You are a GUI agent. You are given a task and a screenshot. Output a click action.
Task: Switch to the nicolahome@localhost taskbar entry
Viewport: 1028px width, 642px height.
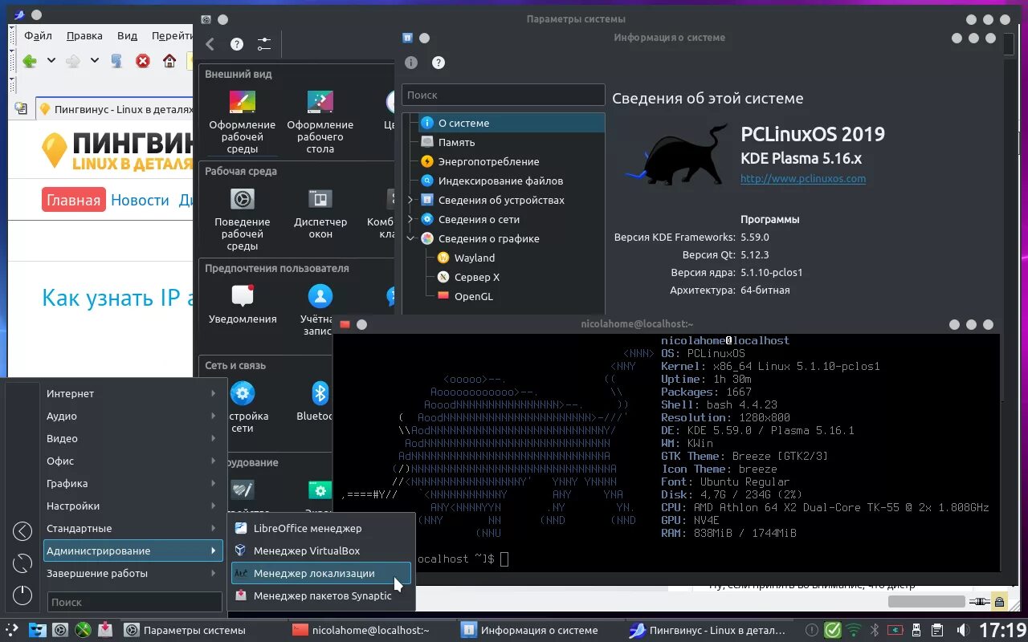370,630
